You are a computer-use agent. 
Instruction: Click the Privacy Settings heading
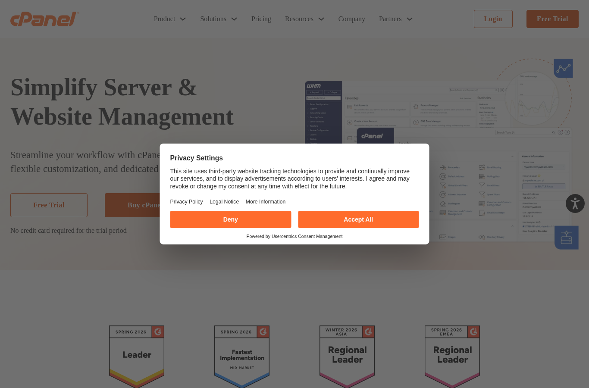(196, 158)
